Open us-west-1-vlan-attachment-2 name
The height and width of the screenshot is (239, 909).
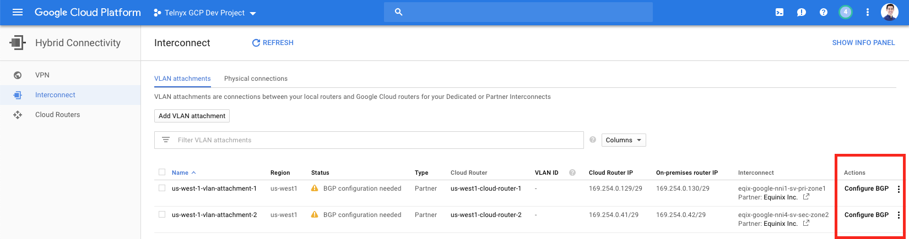pos(214,215)
